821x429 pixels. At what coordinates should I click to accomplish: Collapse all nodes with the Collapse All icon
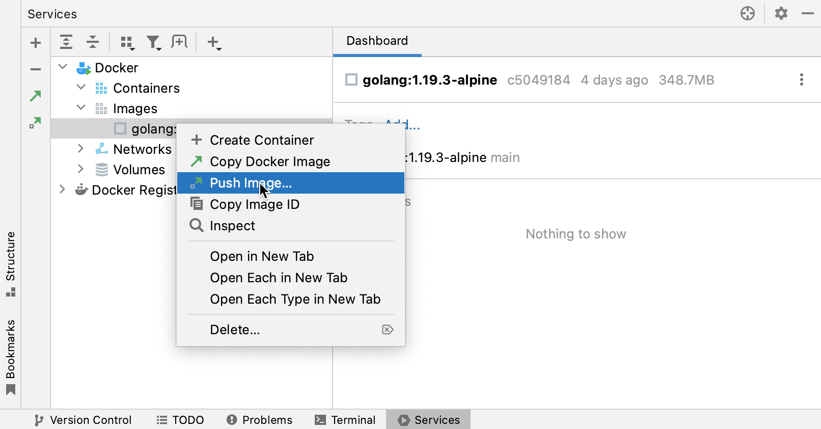[x=93, y=42]
